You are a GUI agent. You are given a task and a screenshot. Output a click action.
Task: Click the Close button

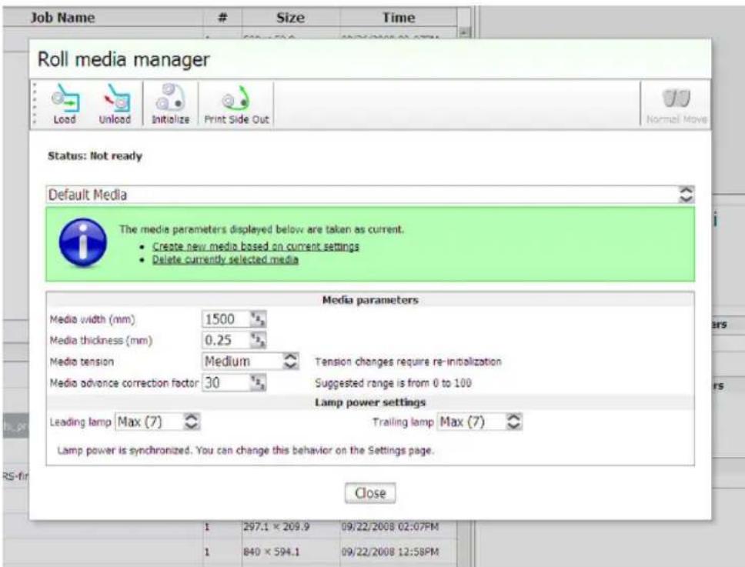(370, 493)
